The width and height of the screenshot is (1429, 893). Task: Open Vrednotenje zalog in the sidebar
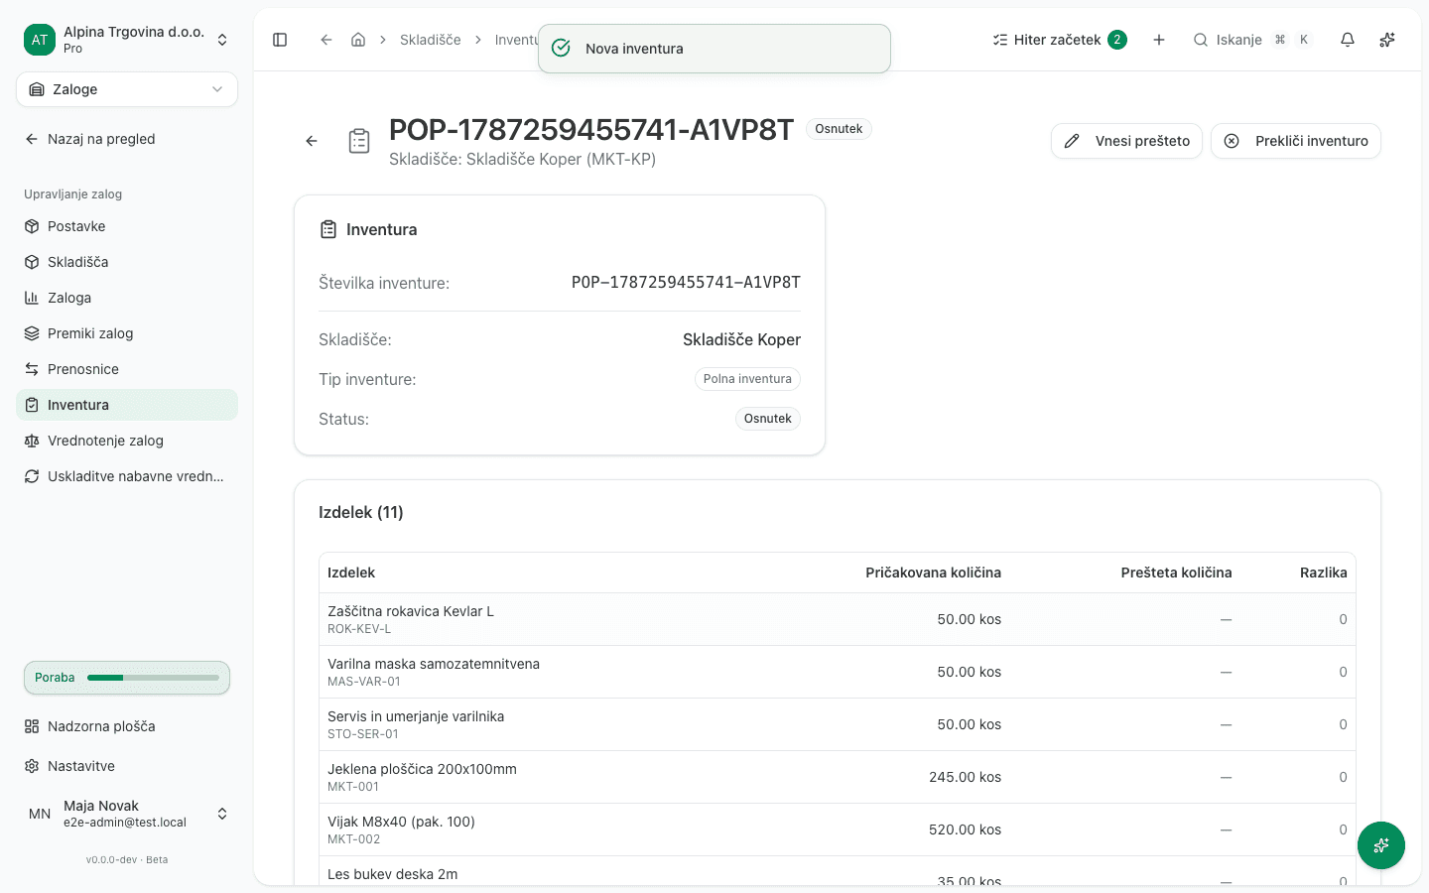pyautogui.click(x=127, y=441)
